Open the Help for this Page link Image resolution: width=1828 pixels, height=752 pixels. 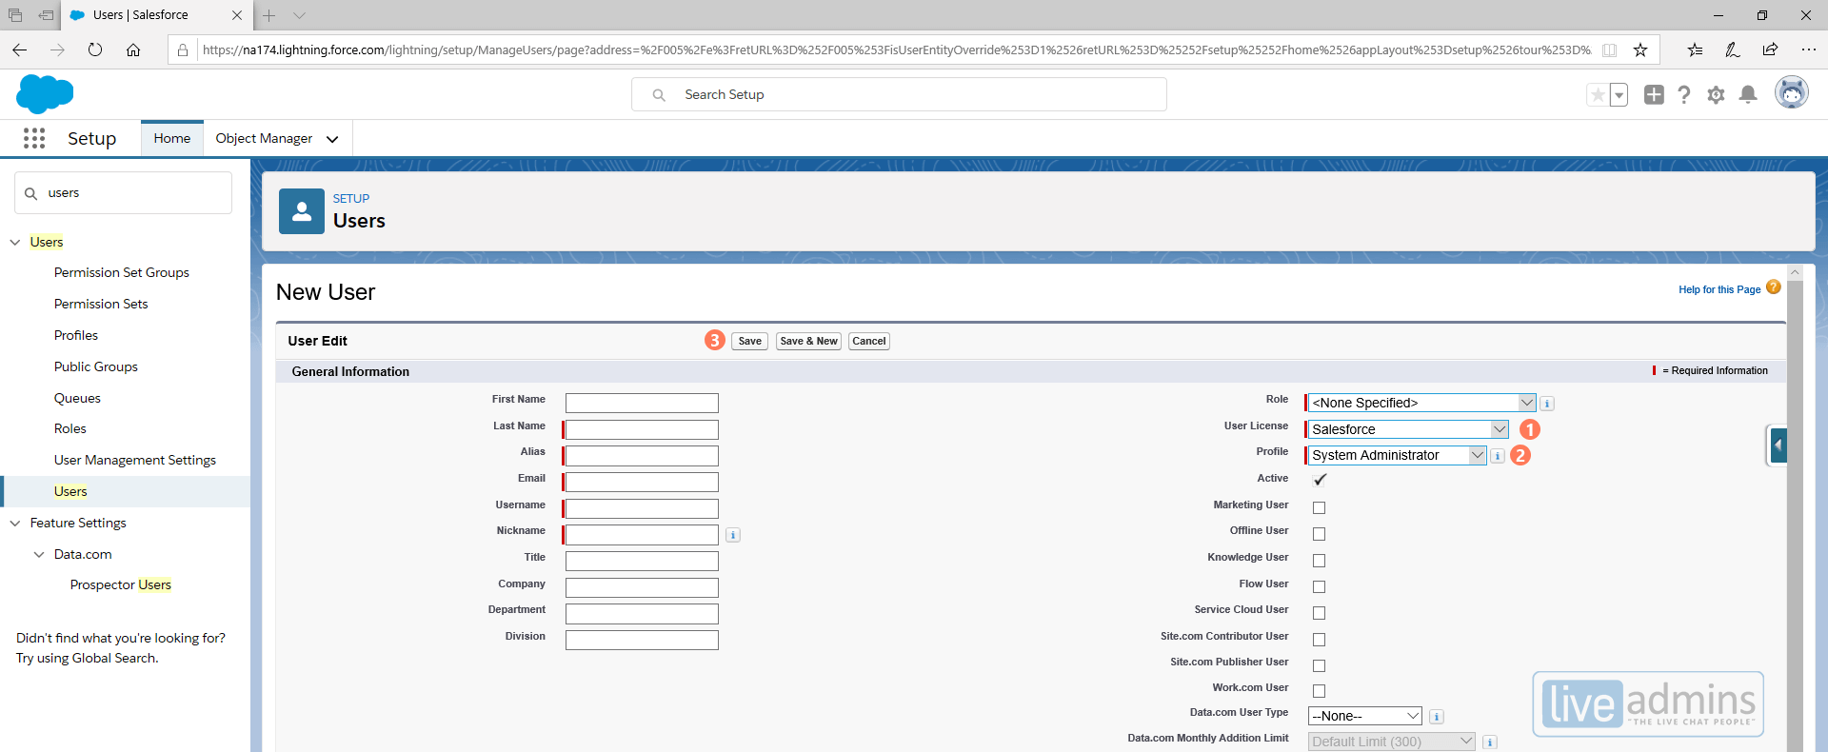click(1719, 289)
